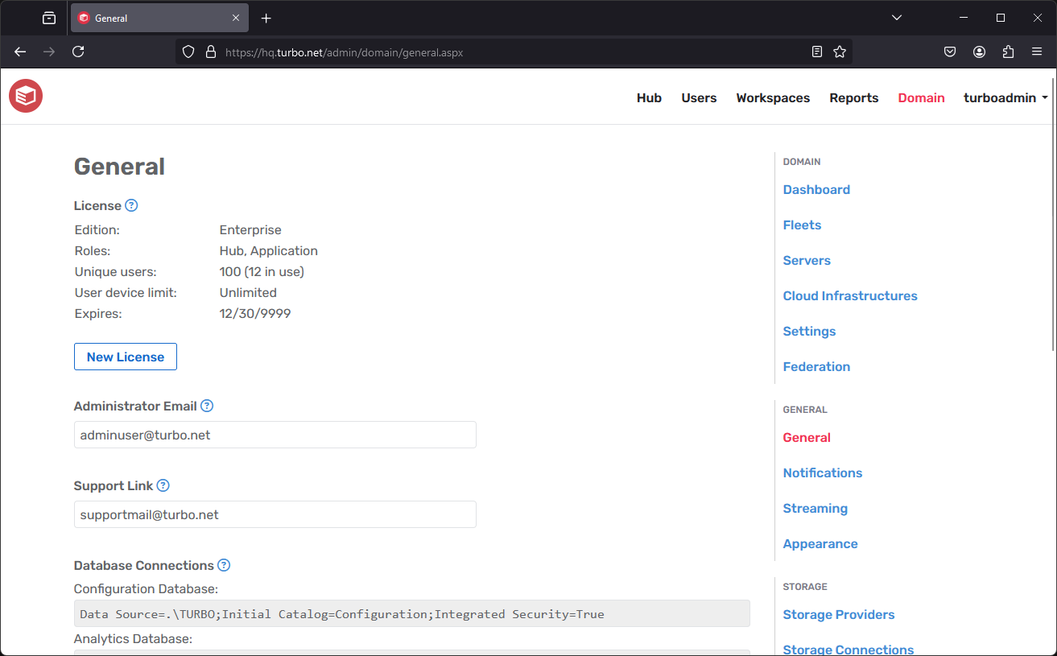This screenshot has width=1057, height=656.
Task: Reload the General admin page
Action: coord(78,52)
